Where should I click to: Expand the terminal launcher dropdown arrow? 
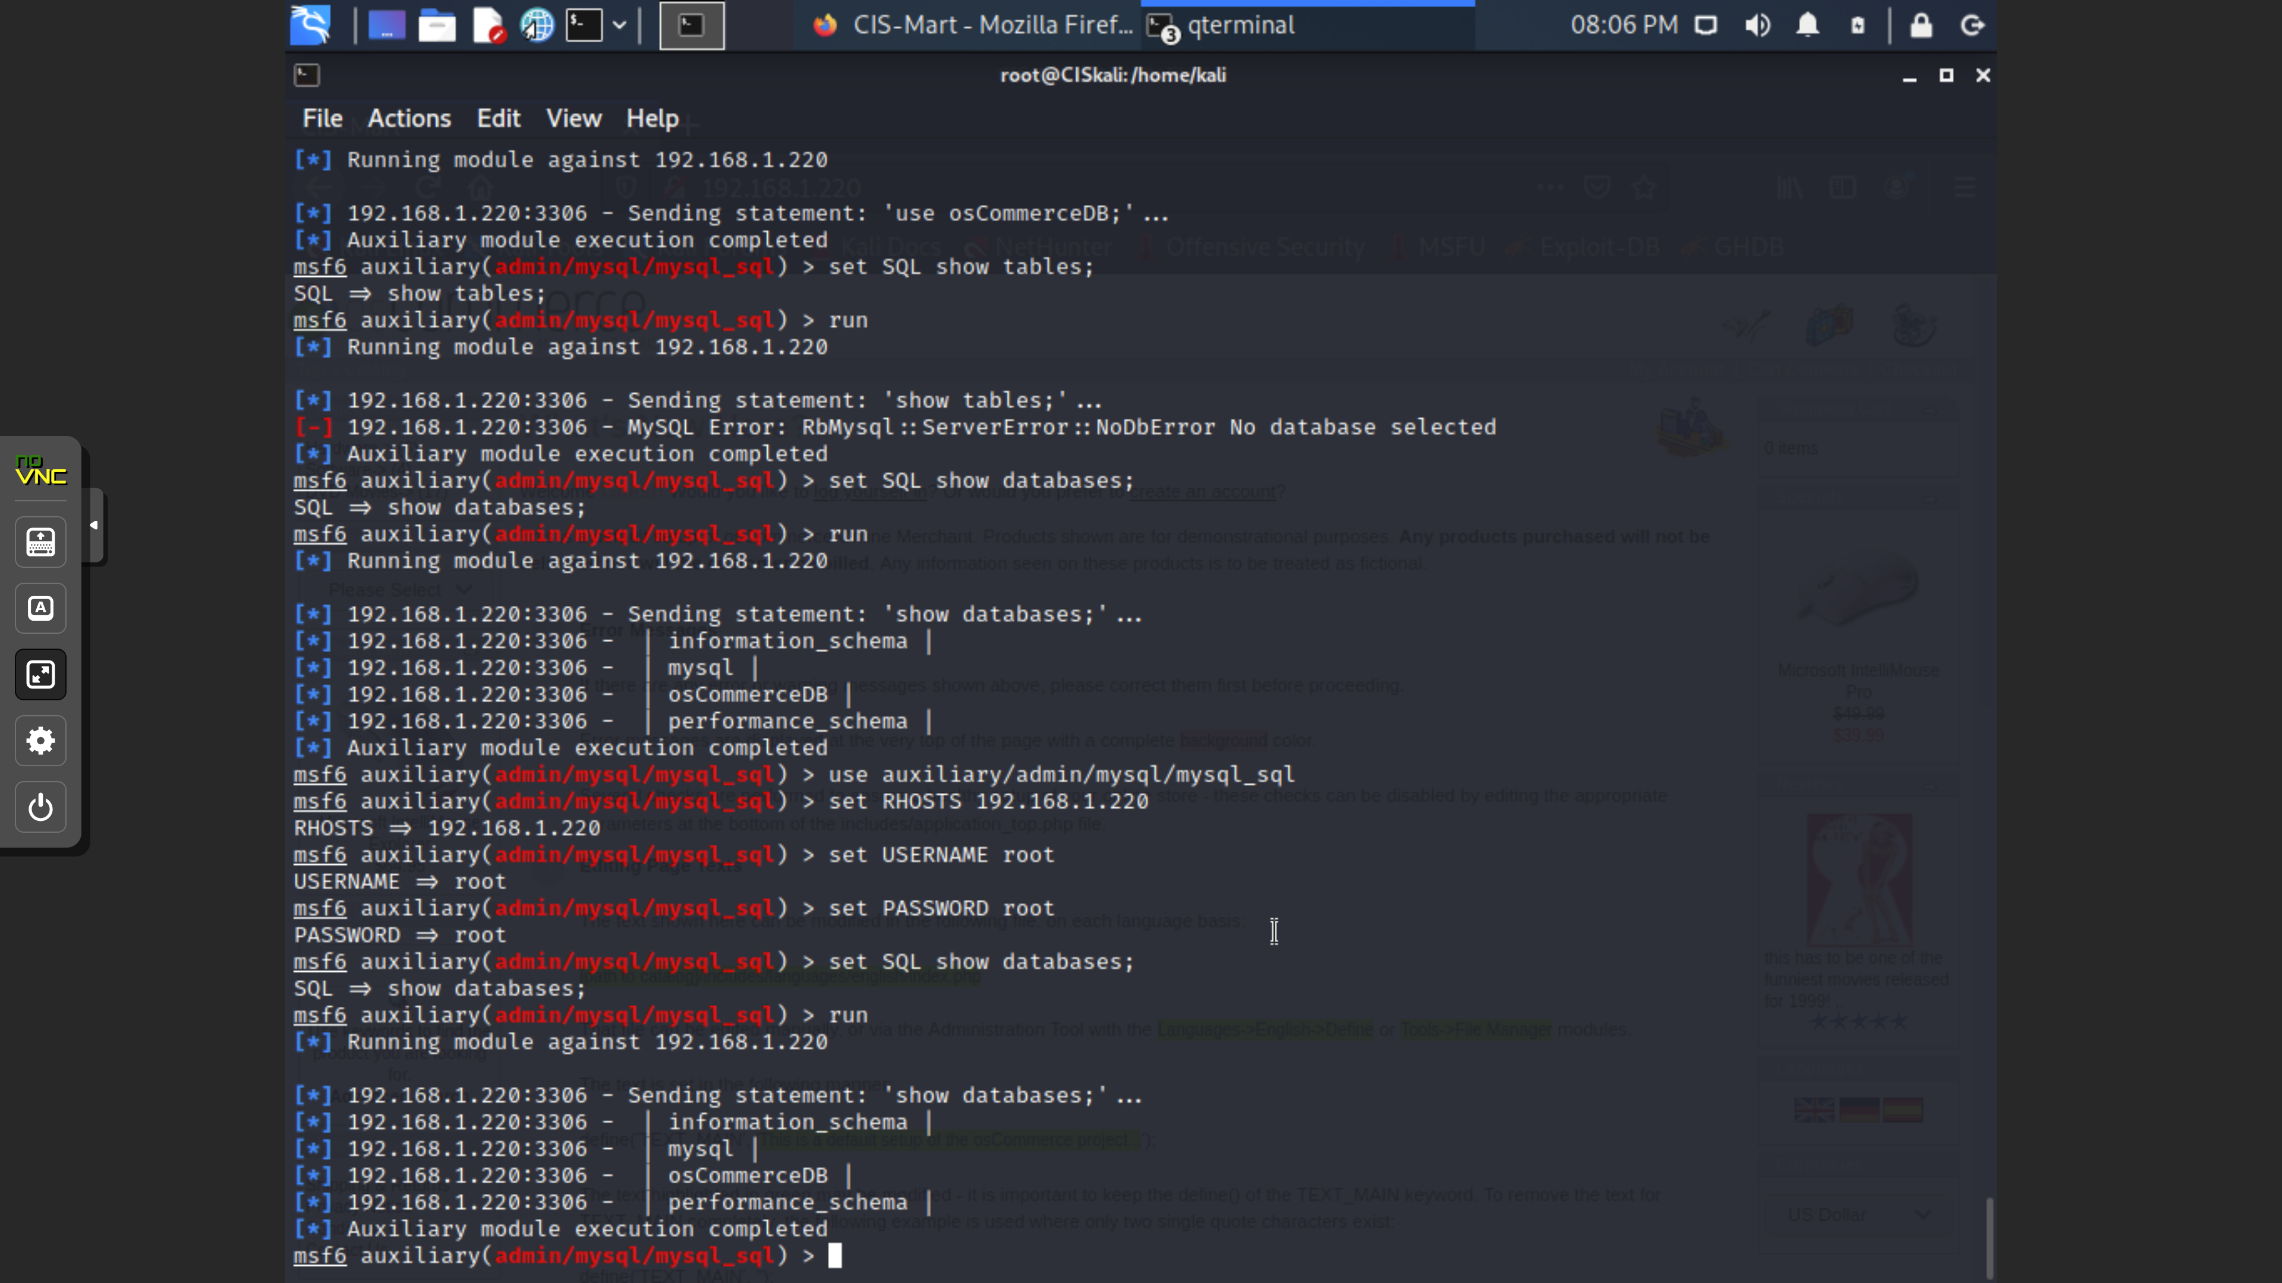620,25
